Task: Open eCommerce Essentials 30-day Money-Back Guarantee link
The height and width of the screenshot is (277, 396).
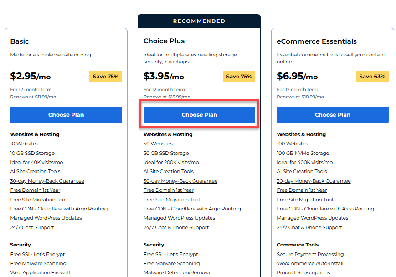Action: pos(314,181)
